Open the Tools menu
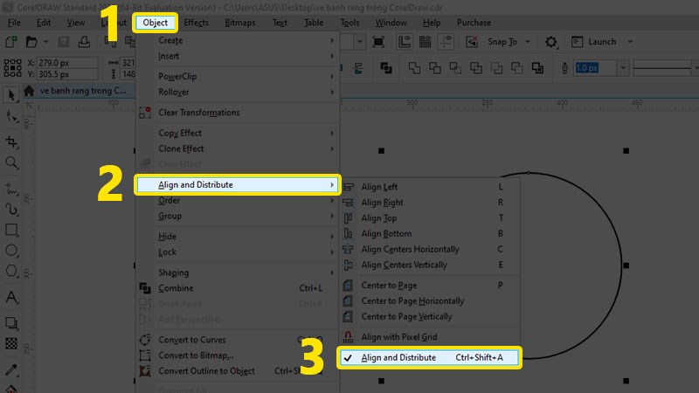This screenshot has height=393, width=699. click(x=350, y=23)
